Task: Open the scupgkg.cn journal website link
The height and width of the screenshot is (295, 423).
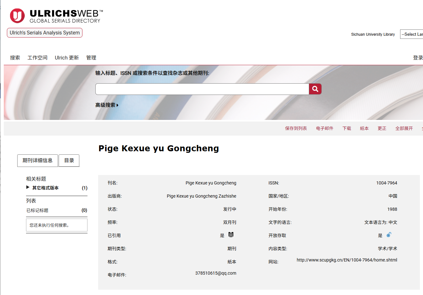Action: 347,260
